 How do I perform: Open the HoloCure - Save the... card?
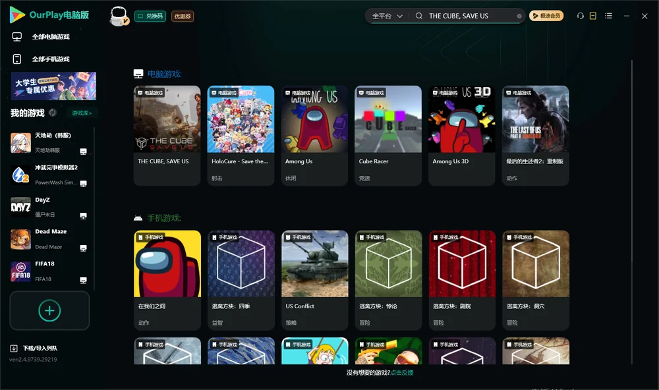tap(241, 136)
